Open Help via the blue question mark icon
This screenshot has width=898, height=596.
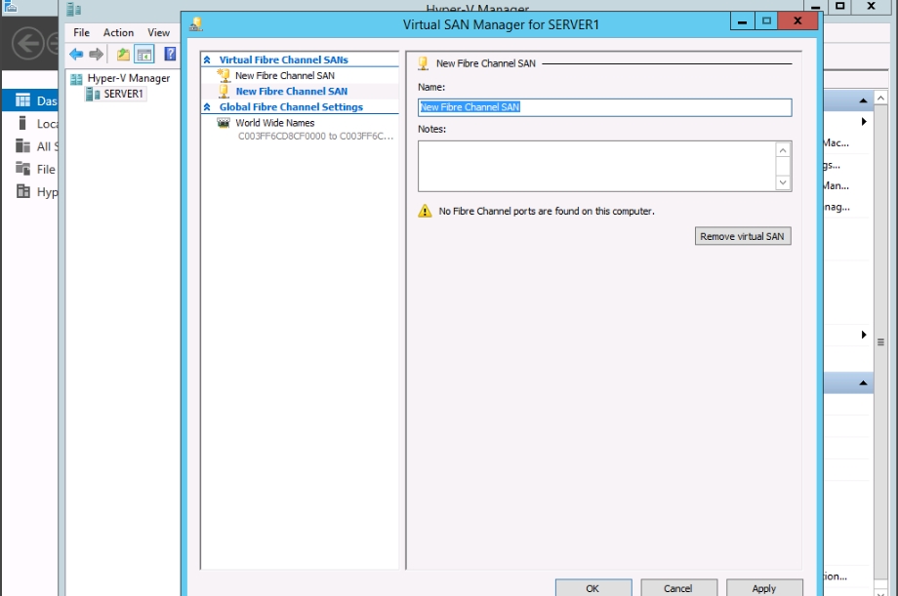pos(170,54)
